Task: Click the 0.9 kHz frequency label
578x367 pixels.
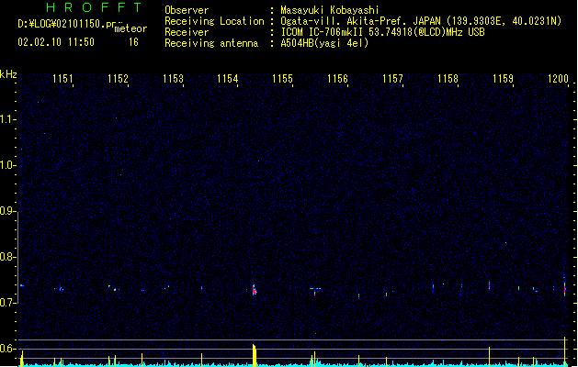Action: click(x=7, y=211)
